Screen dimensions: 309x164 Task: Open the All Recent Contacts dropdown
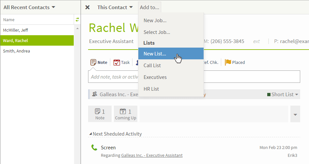[29, 7]
